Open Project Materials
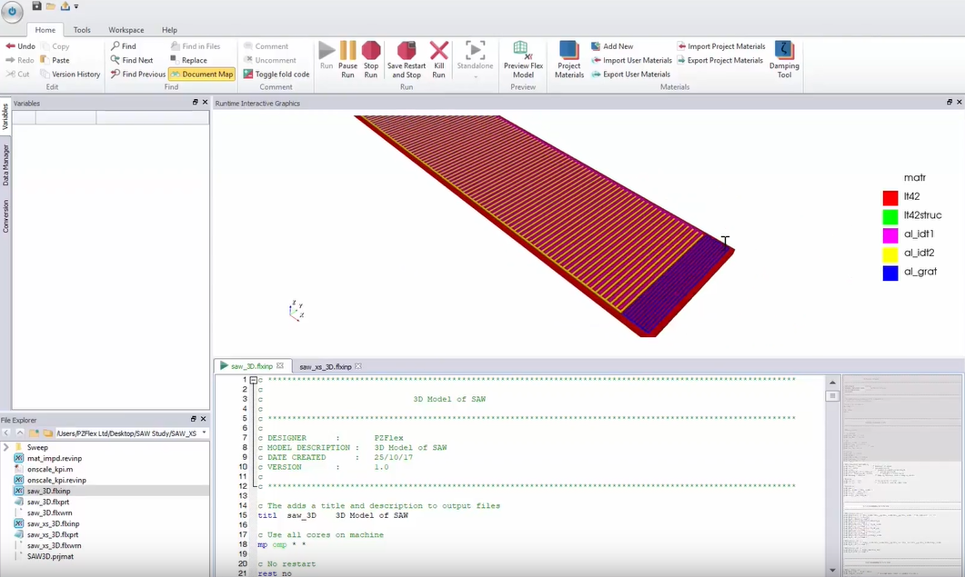 coord(569,60)
